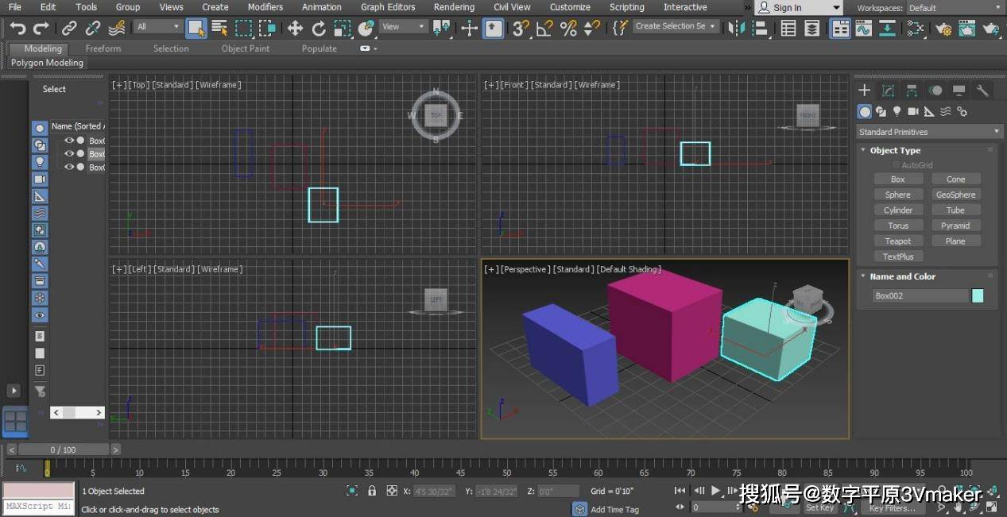
Task: Click the Teapot primitive button
Action: 897,241
